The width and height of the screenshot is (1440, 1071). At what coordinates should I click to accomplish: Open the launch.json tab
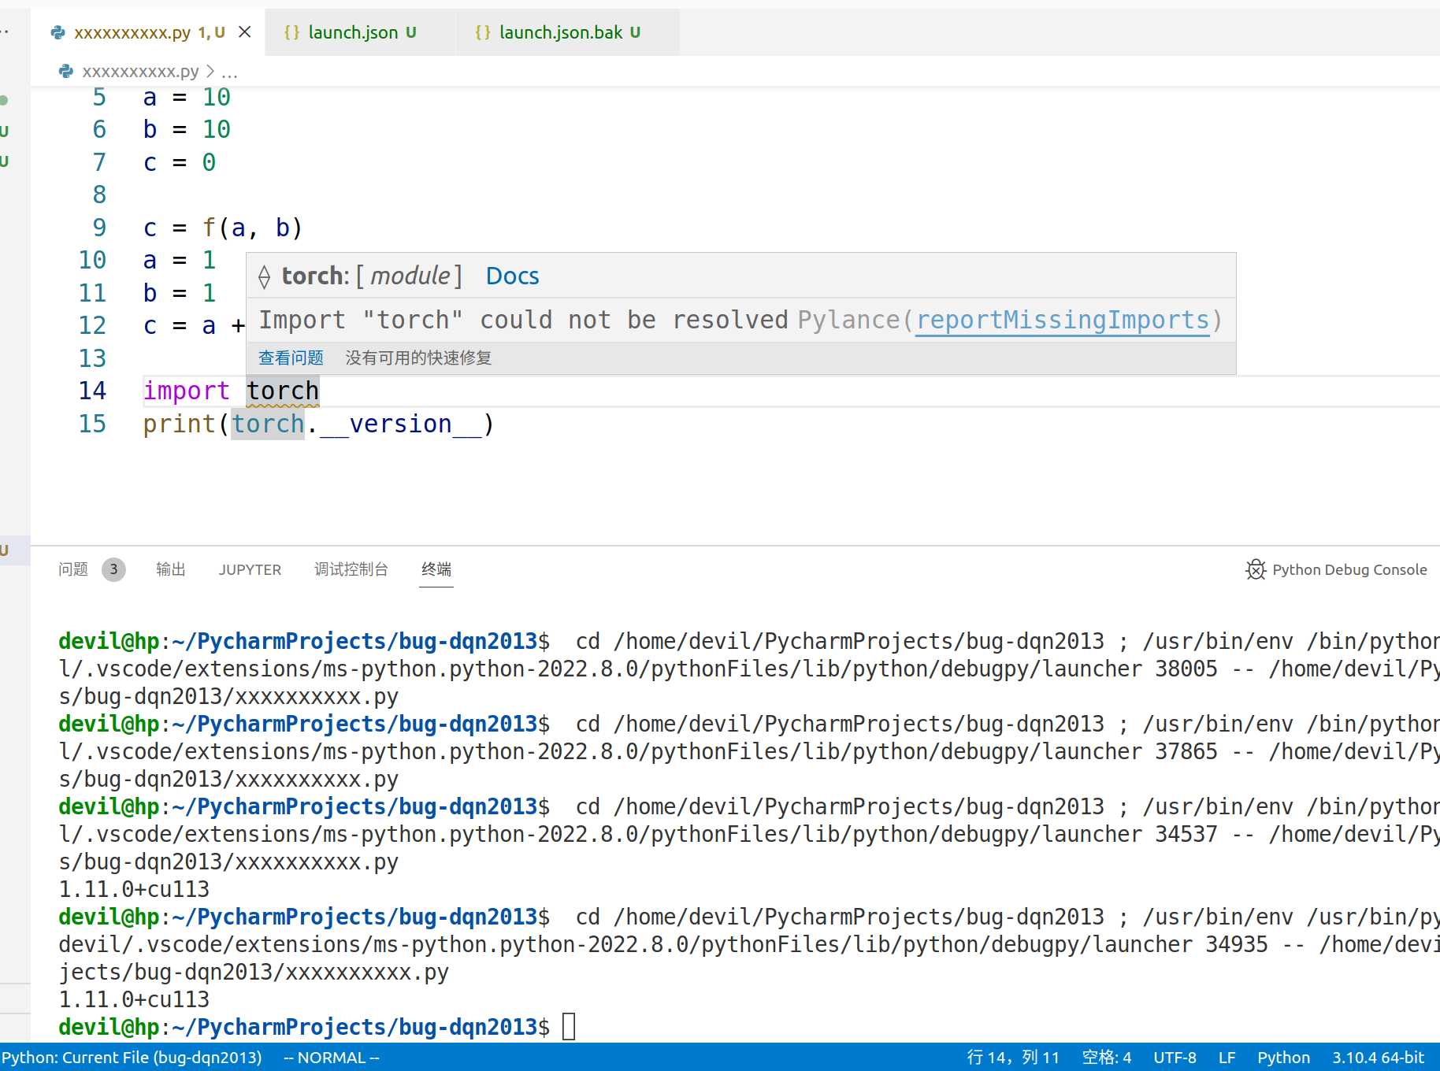(x=353, y=32)
